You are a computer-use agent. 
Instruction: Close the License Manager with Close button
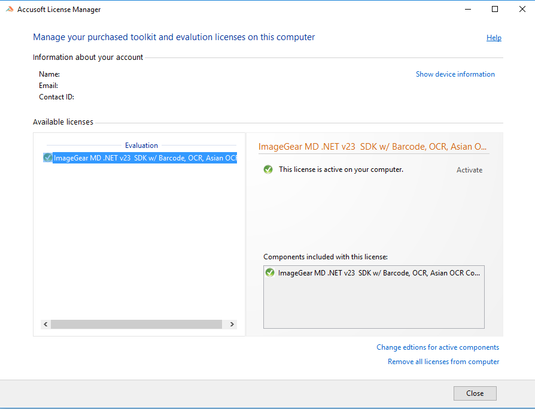tap(475, 393)
